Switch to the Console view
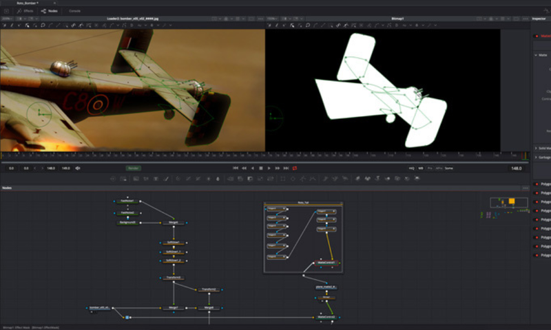Screen dimensions: 551x330 pyautogui.click(x=74, y=11)
